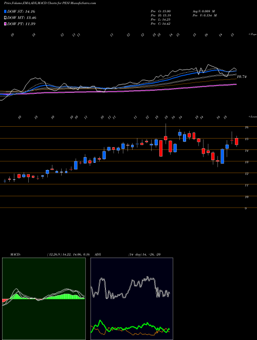The image size is (257, 340).
Task: Click the large blue candle near 13
Action: [222, 156]
